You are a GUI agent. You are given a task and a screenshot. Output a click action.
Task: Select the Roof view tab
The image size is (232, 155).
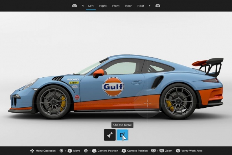pyautogui.click(x=141, y=6)
